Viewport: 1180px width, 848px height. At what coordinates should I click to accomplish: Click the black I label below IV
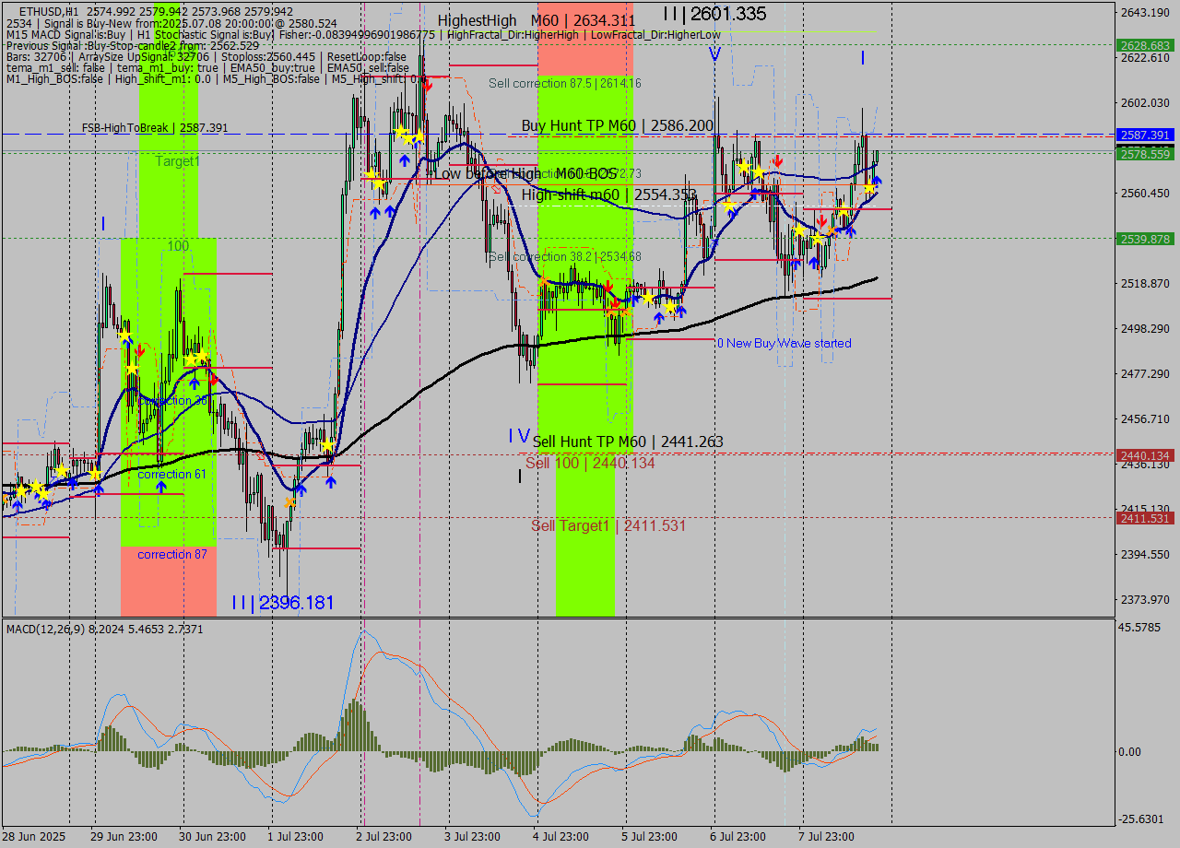[519, 477]
